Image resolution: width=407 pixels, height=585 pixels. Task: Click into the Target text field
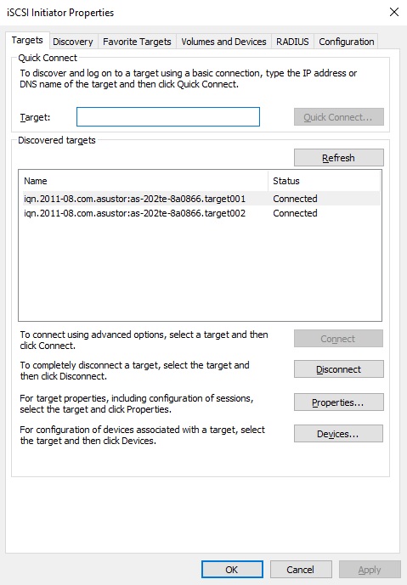click(168, 117)
